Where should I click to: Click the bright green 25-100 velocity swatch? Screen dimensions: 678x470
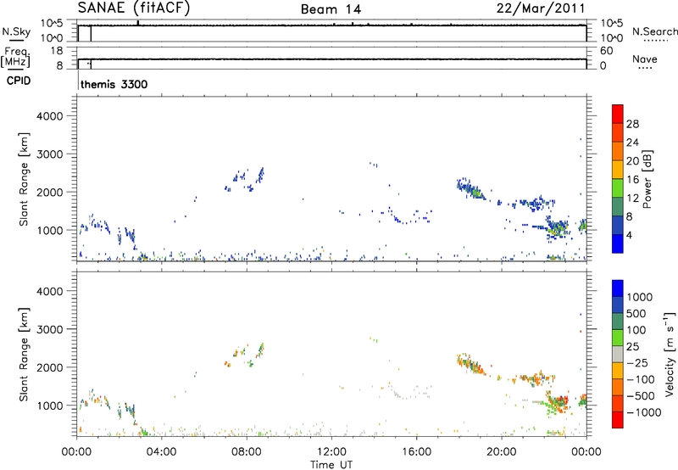click(618, 338)
